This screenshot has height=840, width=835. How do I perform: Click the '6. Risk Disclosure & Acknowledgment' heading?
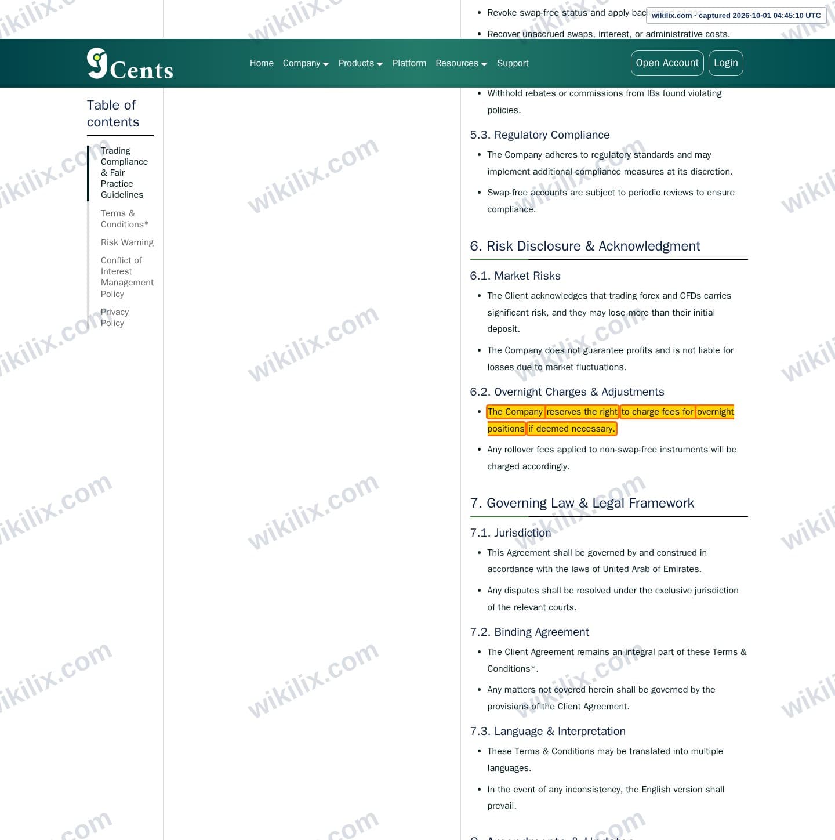(585, 246)
